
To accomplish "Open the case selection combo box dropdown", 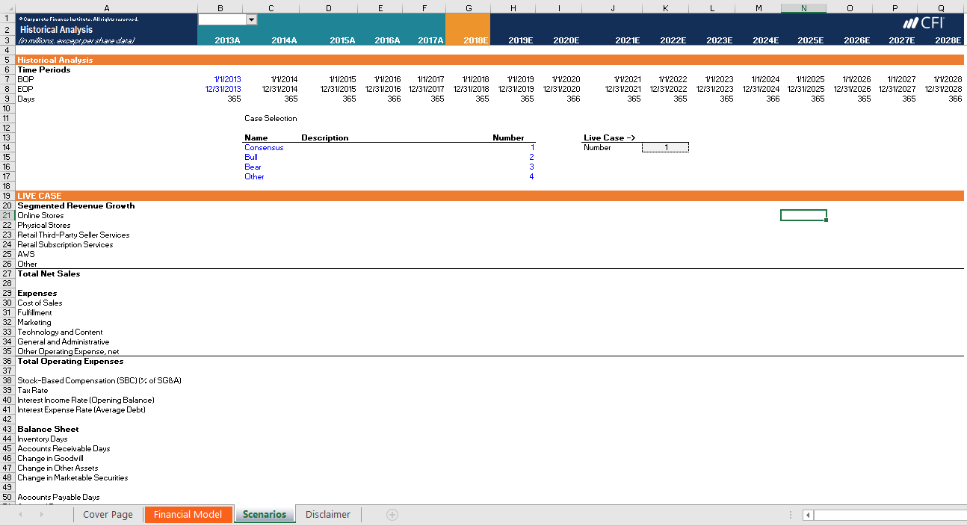I will coord(253,18).
